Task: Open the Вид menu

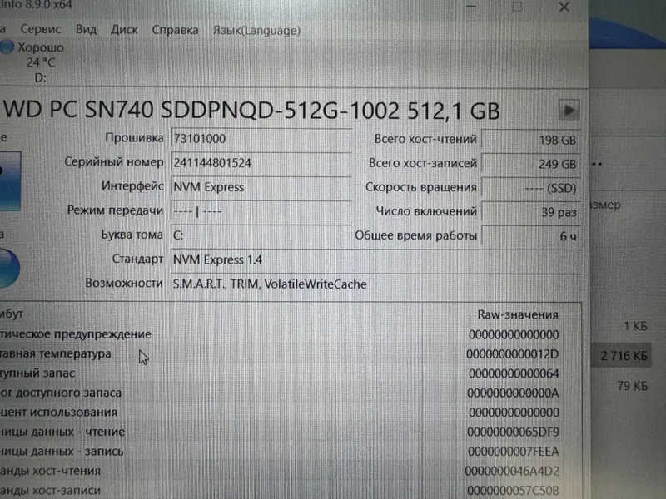Action: point(86,30)
